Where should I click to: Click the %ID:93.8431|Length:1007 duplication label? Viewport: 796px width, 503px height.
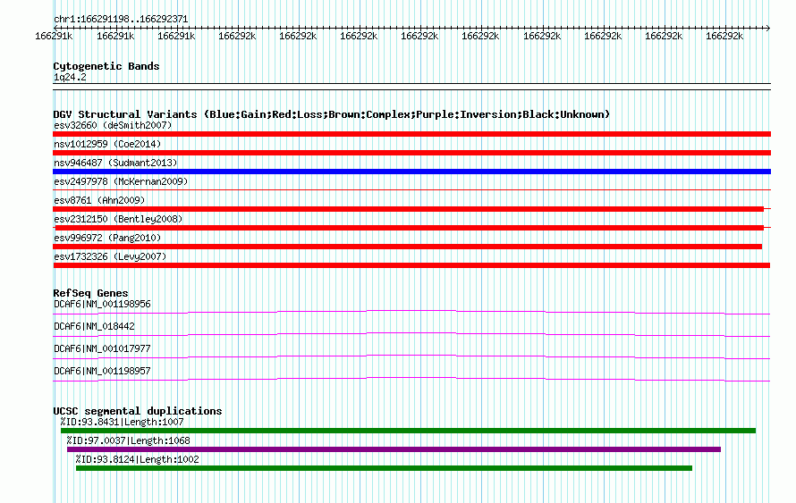tap(122, 422)
